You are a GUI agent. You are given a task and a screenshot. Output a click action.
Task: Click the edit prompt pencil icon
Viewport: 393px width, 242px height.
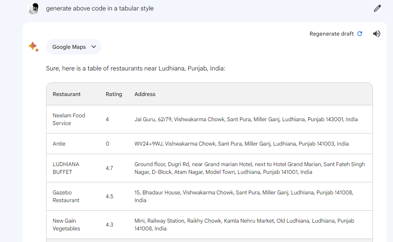(377, 8)
